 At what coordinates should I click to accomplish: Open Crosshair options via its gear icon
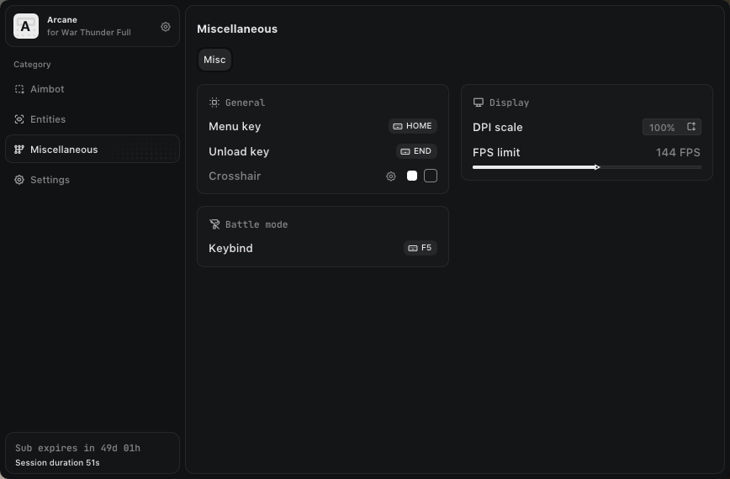[391, 176]
